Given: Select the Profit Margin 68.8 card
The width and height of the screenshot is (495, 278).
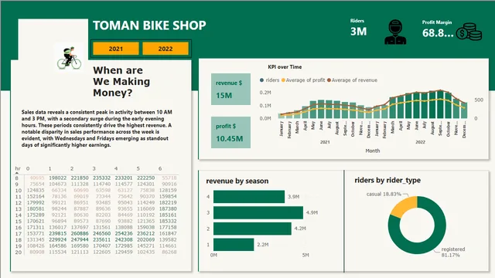Looking at the screenshot, I should [x=438, y=29].
